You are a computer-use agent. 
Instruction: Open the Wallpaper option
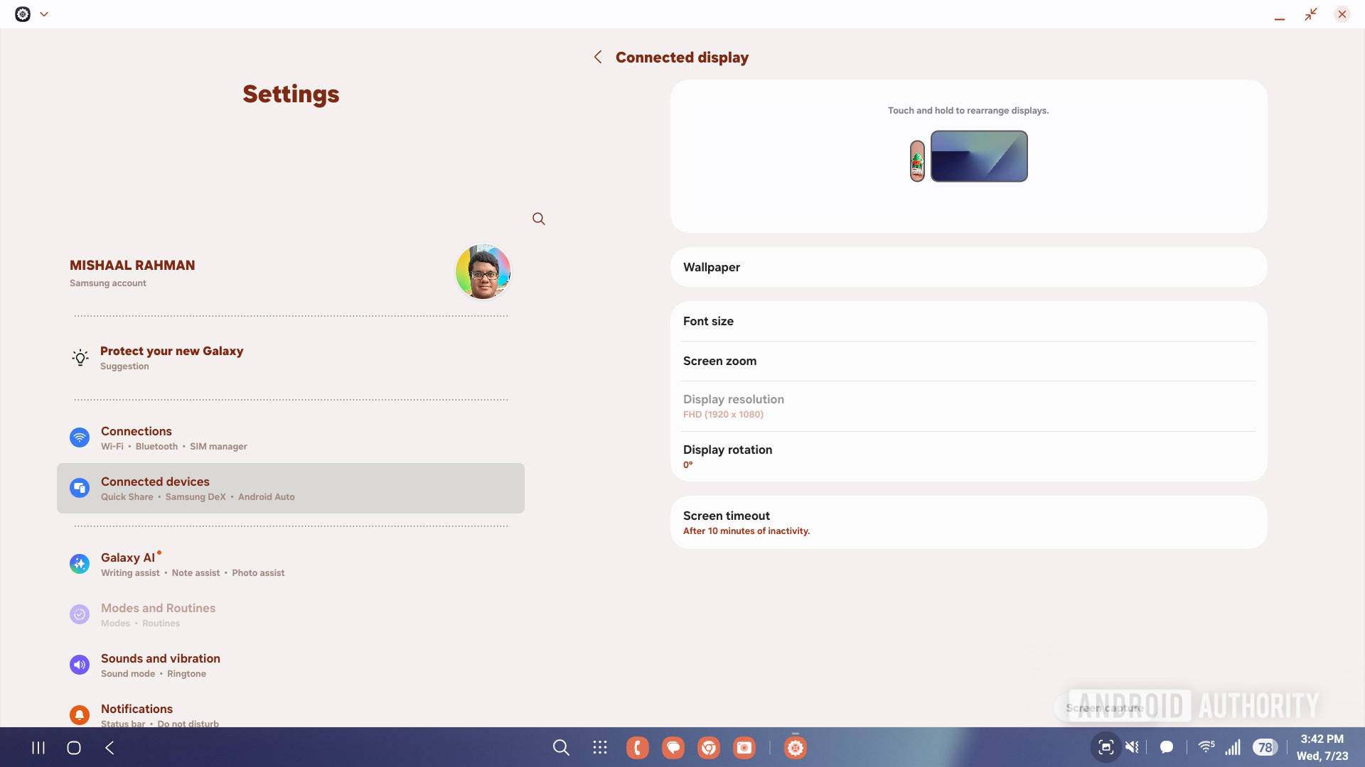[968, 267]
